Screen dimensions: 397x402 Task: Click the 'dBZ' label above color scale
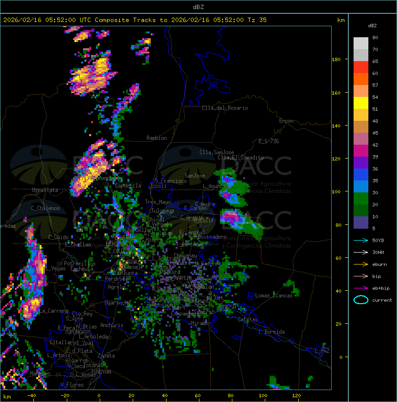pos(372,26)
